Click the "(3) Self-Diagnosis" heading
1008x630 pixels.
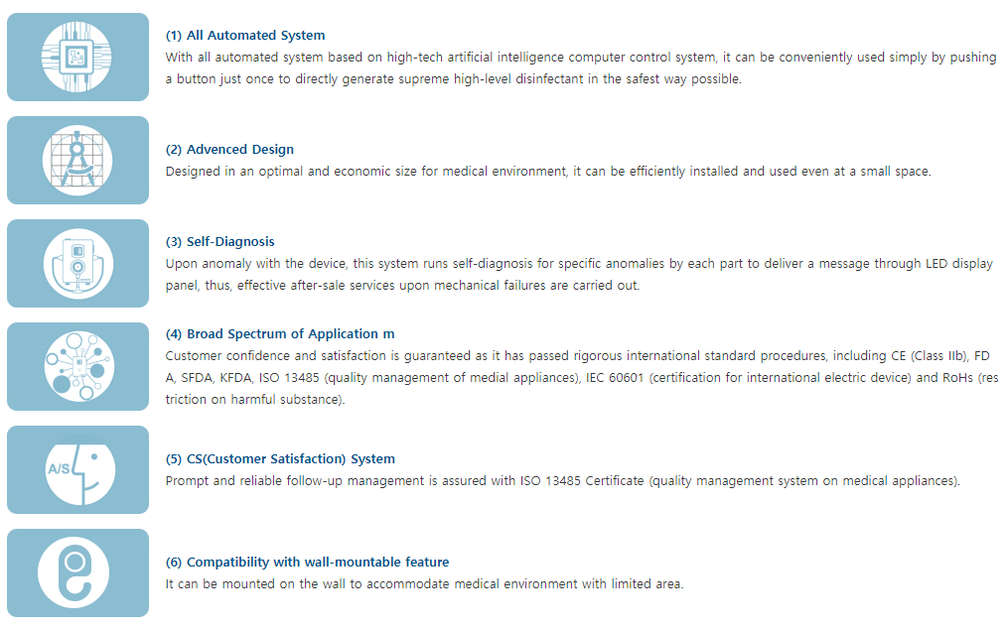219,241
